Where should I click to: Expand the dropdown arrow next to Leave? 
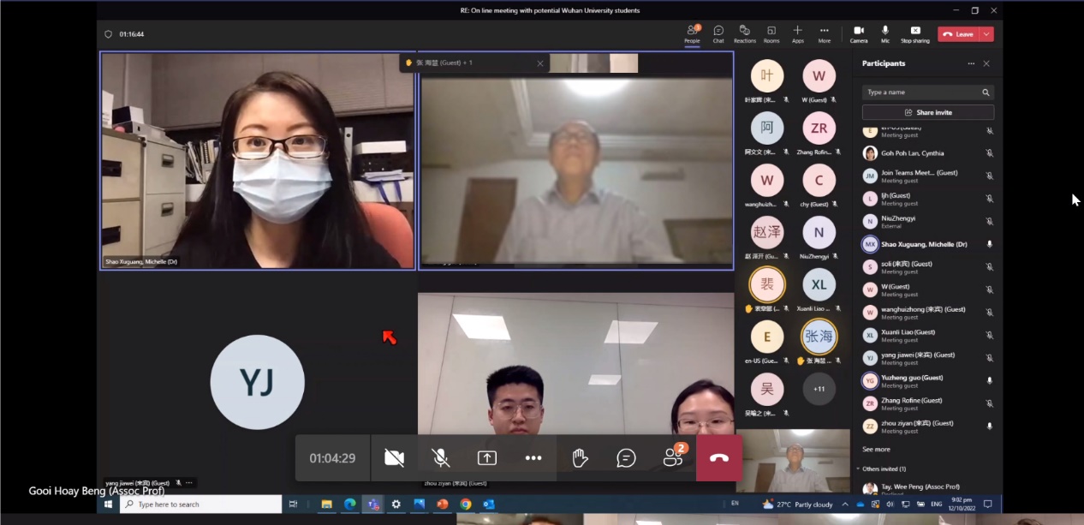[987, 34]
